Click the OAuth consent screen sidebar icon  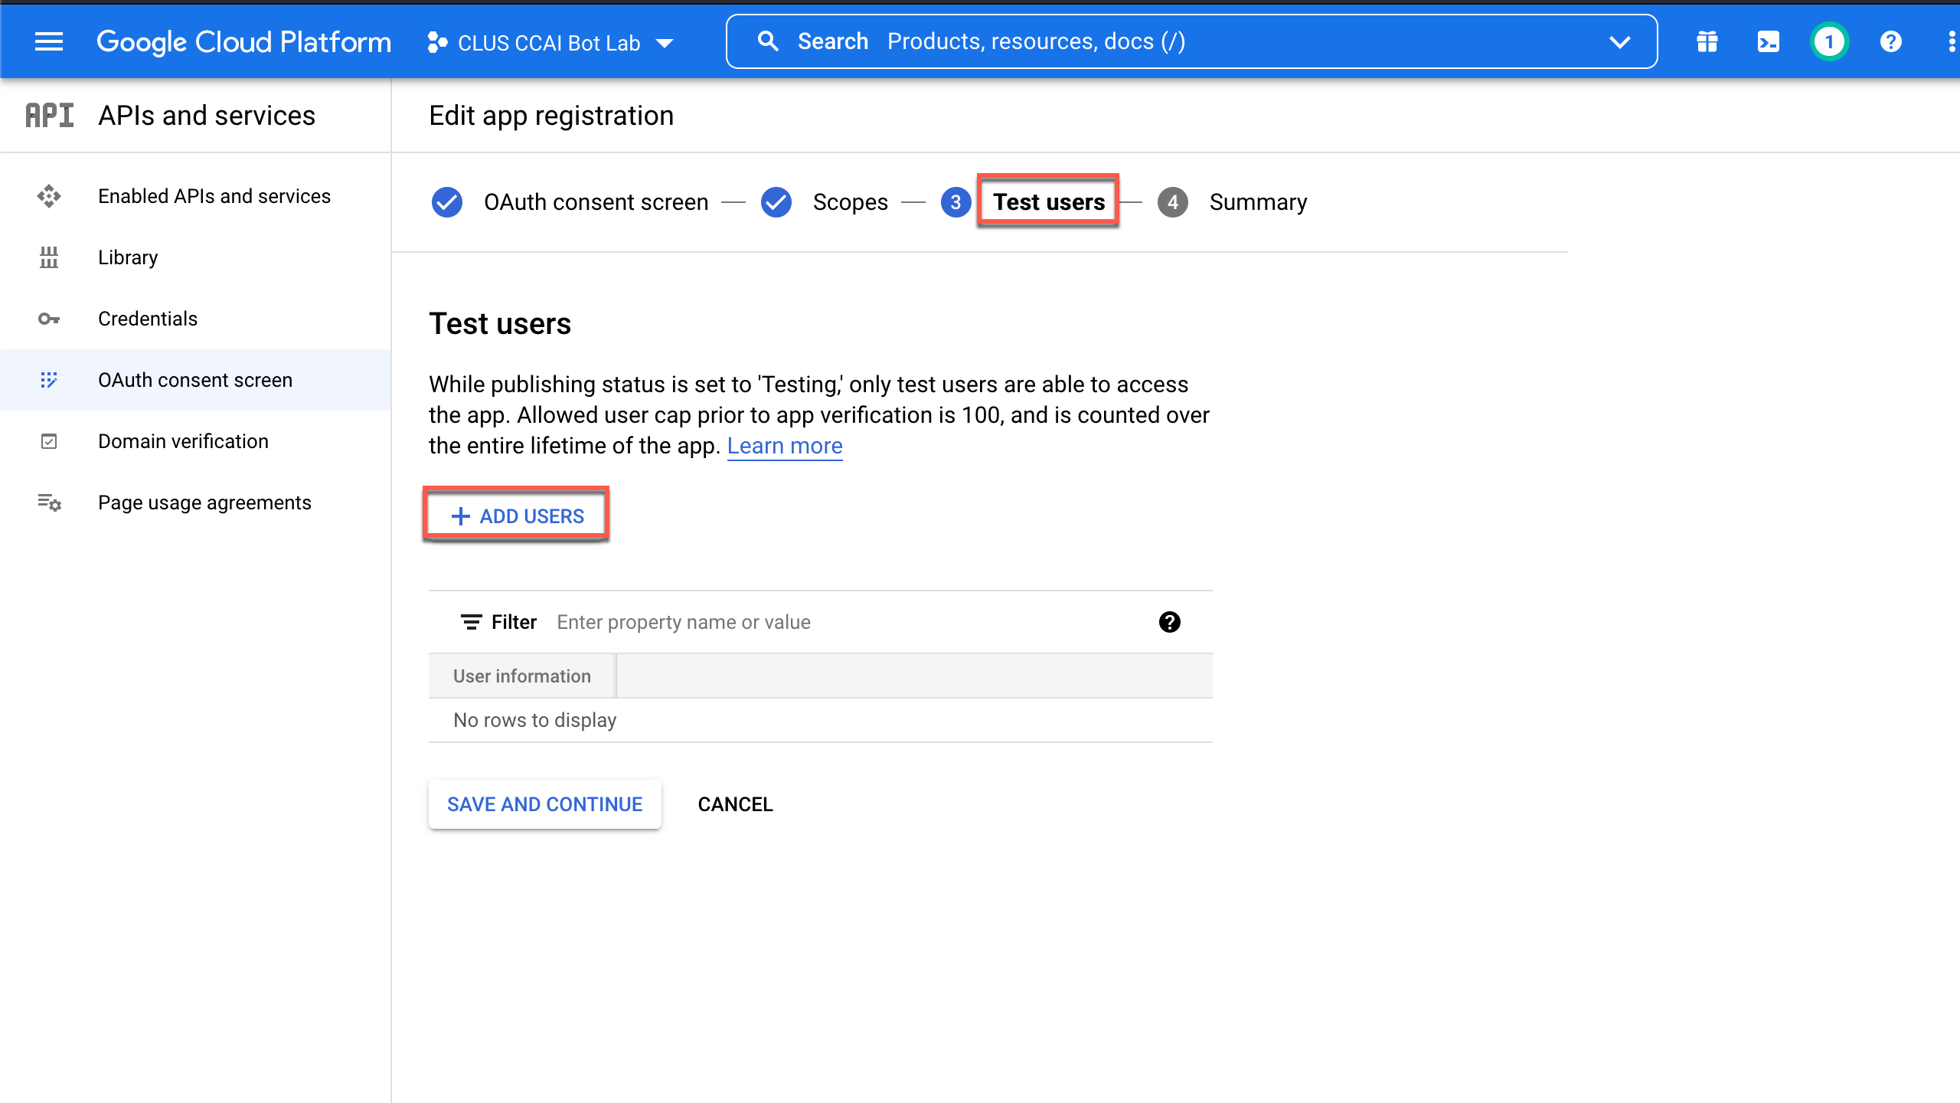click(x=49, y=380)
